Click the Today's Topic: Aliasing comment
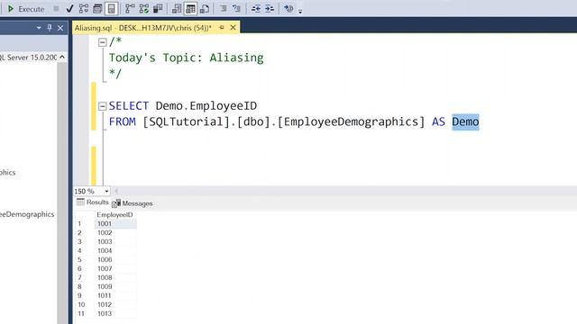This screenshot has width=577, height=324. click(187, 58)
